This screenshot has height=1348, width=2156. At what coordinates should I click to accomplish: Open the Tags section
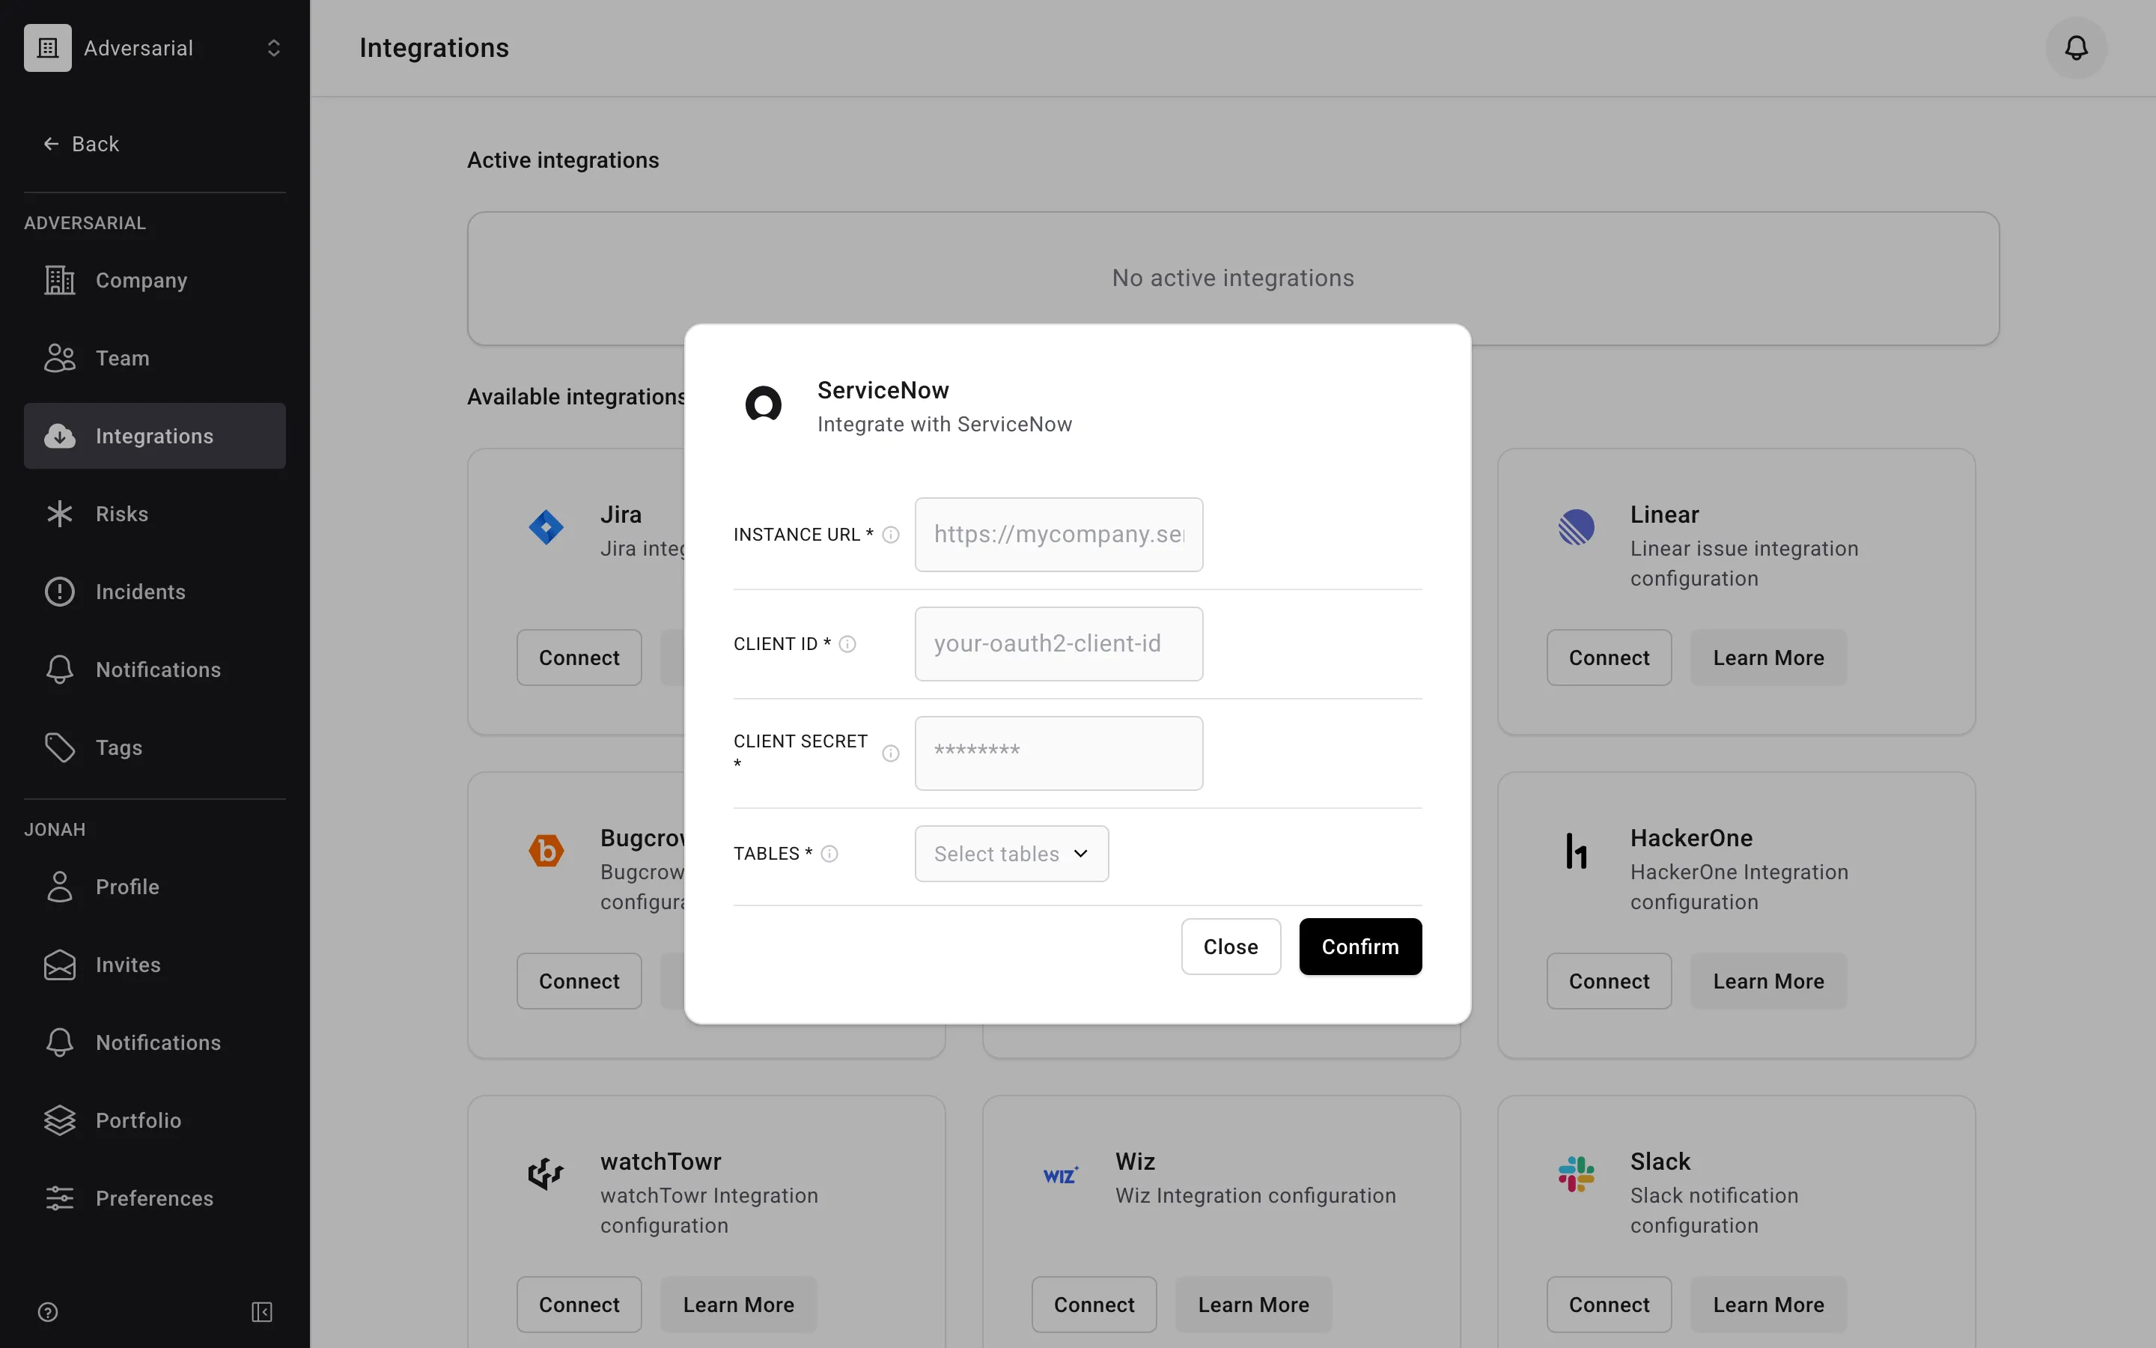coord(155,747)
